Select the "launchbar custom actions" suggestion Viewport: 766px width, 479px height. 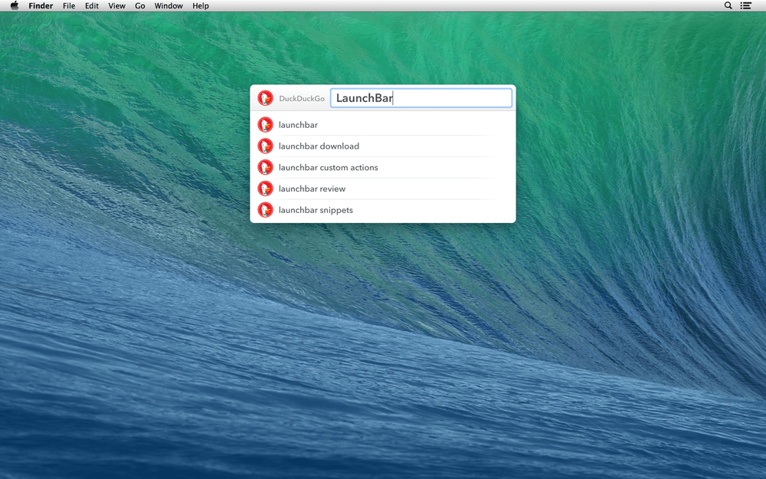(383, 167)
